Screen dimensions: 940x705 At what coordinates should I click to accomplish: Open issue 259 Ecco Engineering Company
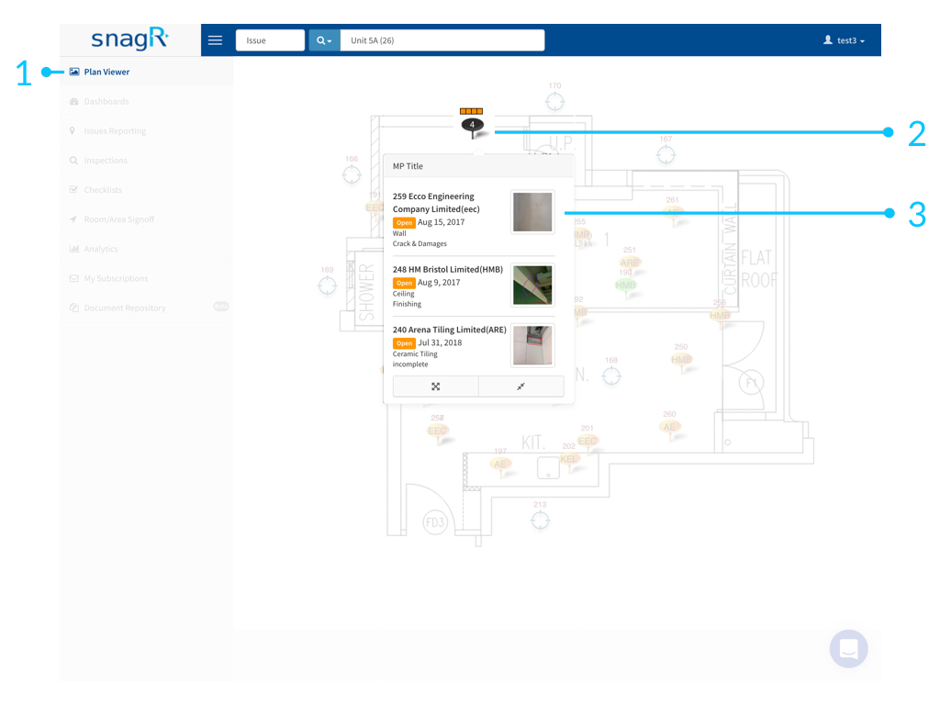474,219
